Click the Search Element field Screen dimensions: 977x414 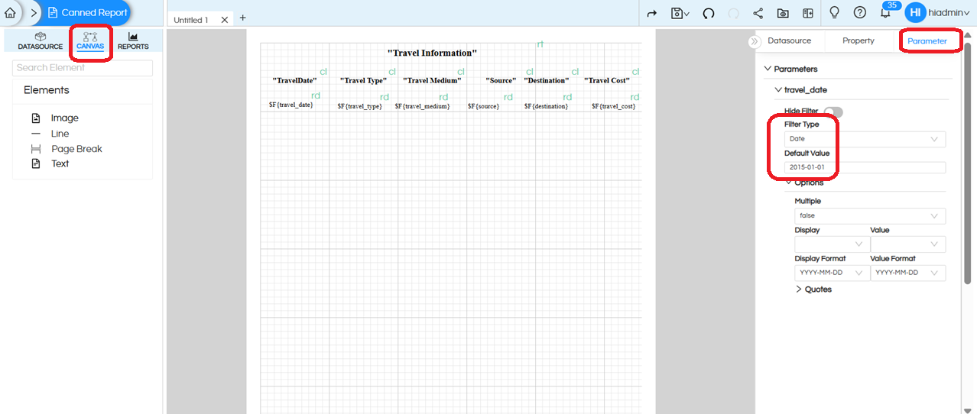pos(83,68)
